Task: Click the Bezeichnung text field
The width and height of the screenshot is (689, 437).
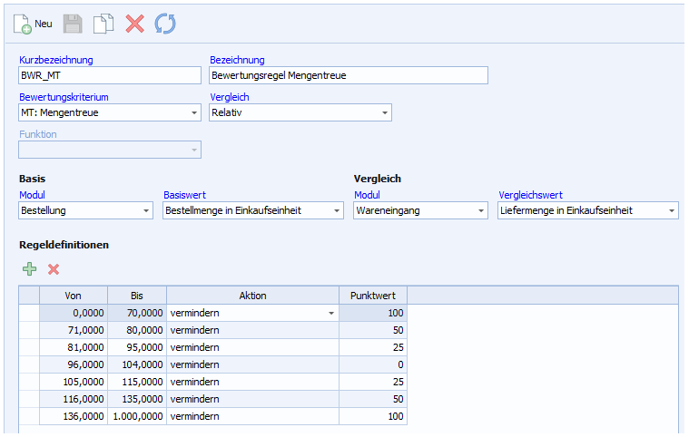Action: coord(349,75)
